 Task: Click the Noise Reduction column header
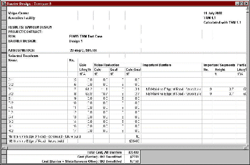(107, 65)
